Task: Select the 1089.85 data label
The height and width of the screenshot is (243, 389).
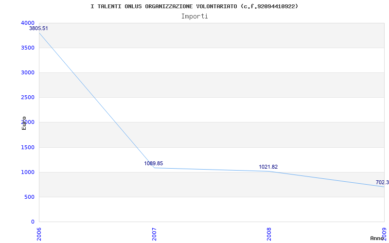Action: [x=154, y=163]
